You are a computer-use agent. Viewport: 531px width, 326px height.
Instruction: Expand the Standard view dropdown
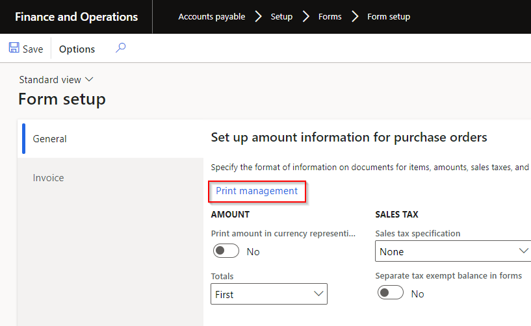coord(56,80)
